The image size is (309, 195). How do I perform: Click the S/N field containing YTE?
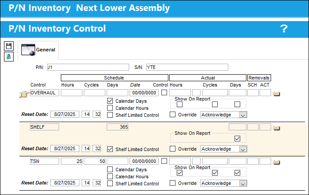point(187,67)
